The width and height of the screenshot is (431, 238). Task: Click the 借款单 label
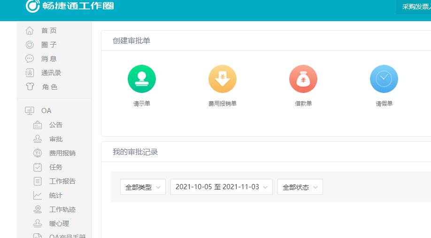[x=303, y=104]
